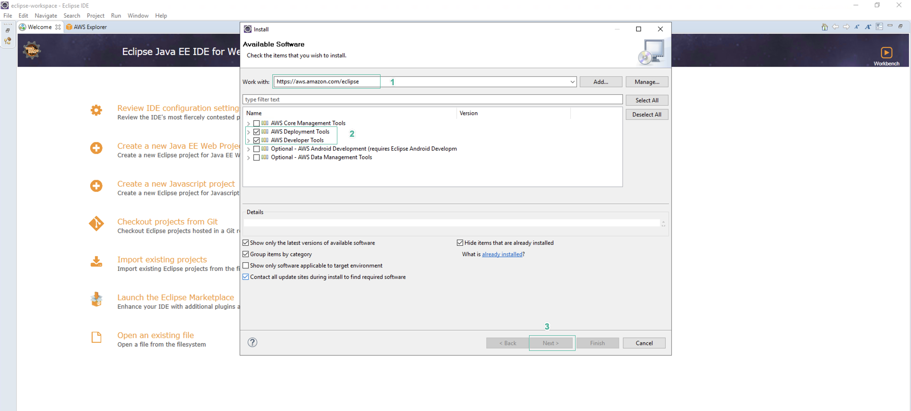Click the navigate back arrow in Welcome toolbar
Image resolution: width=911 pixels, height=411 pixels.
tap(836, 27)
